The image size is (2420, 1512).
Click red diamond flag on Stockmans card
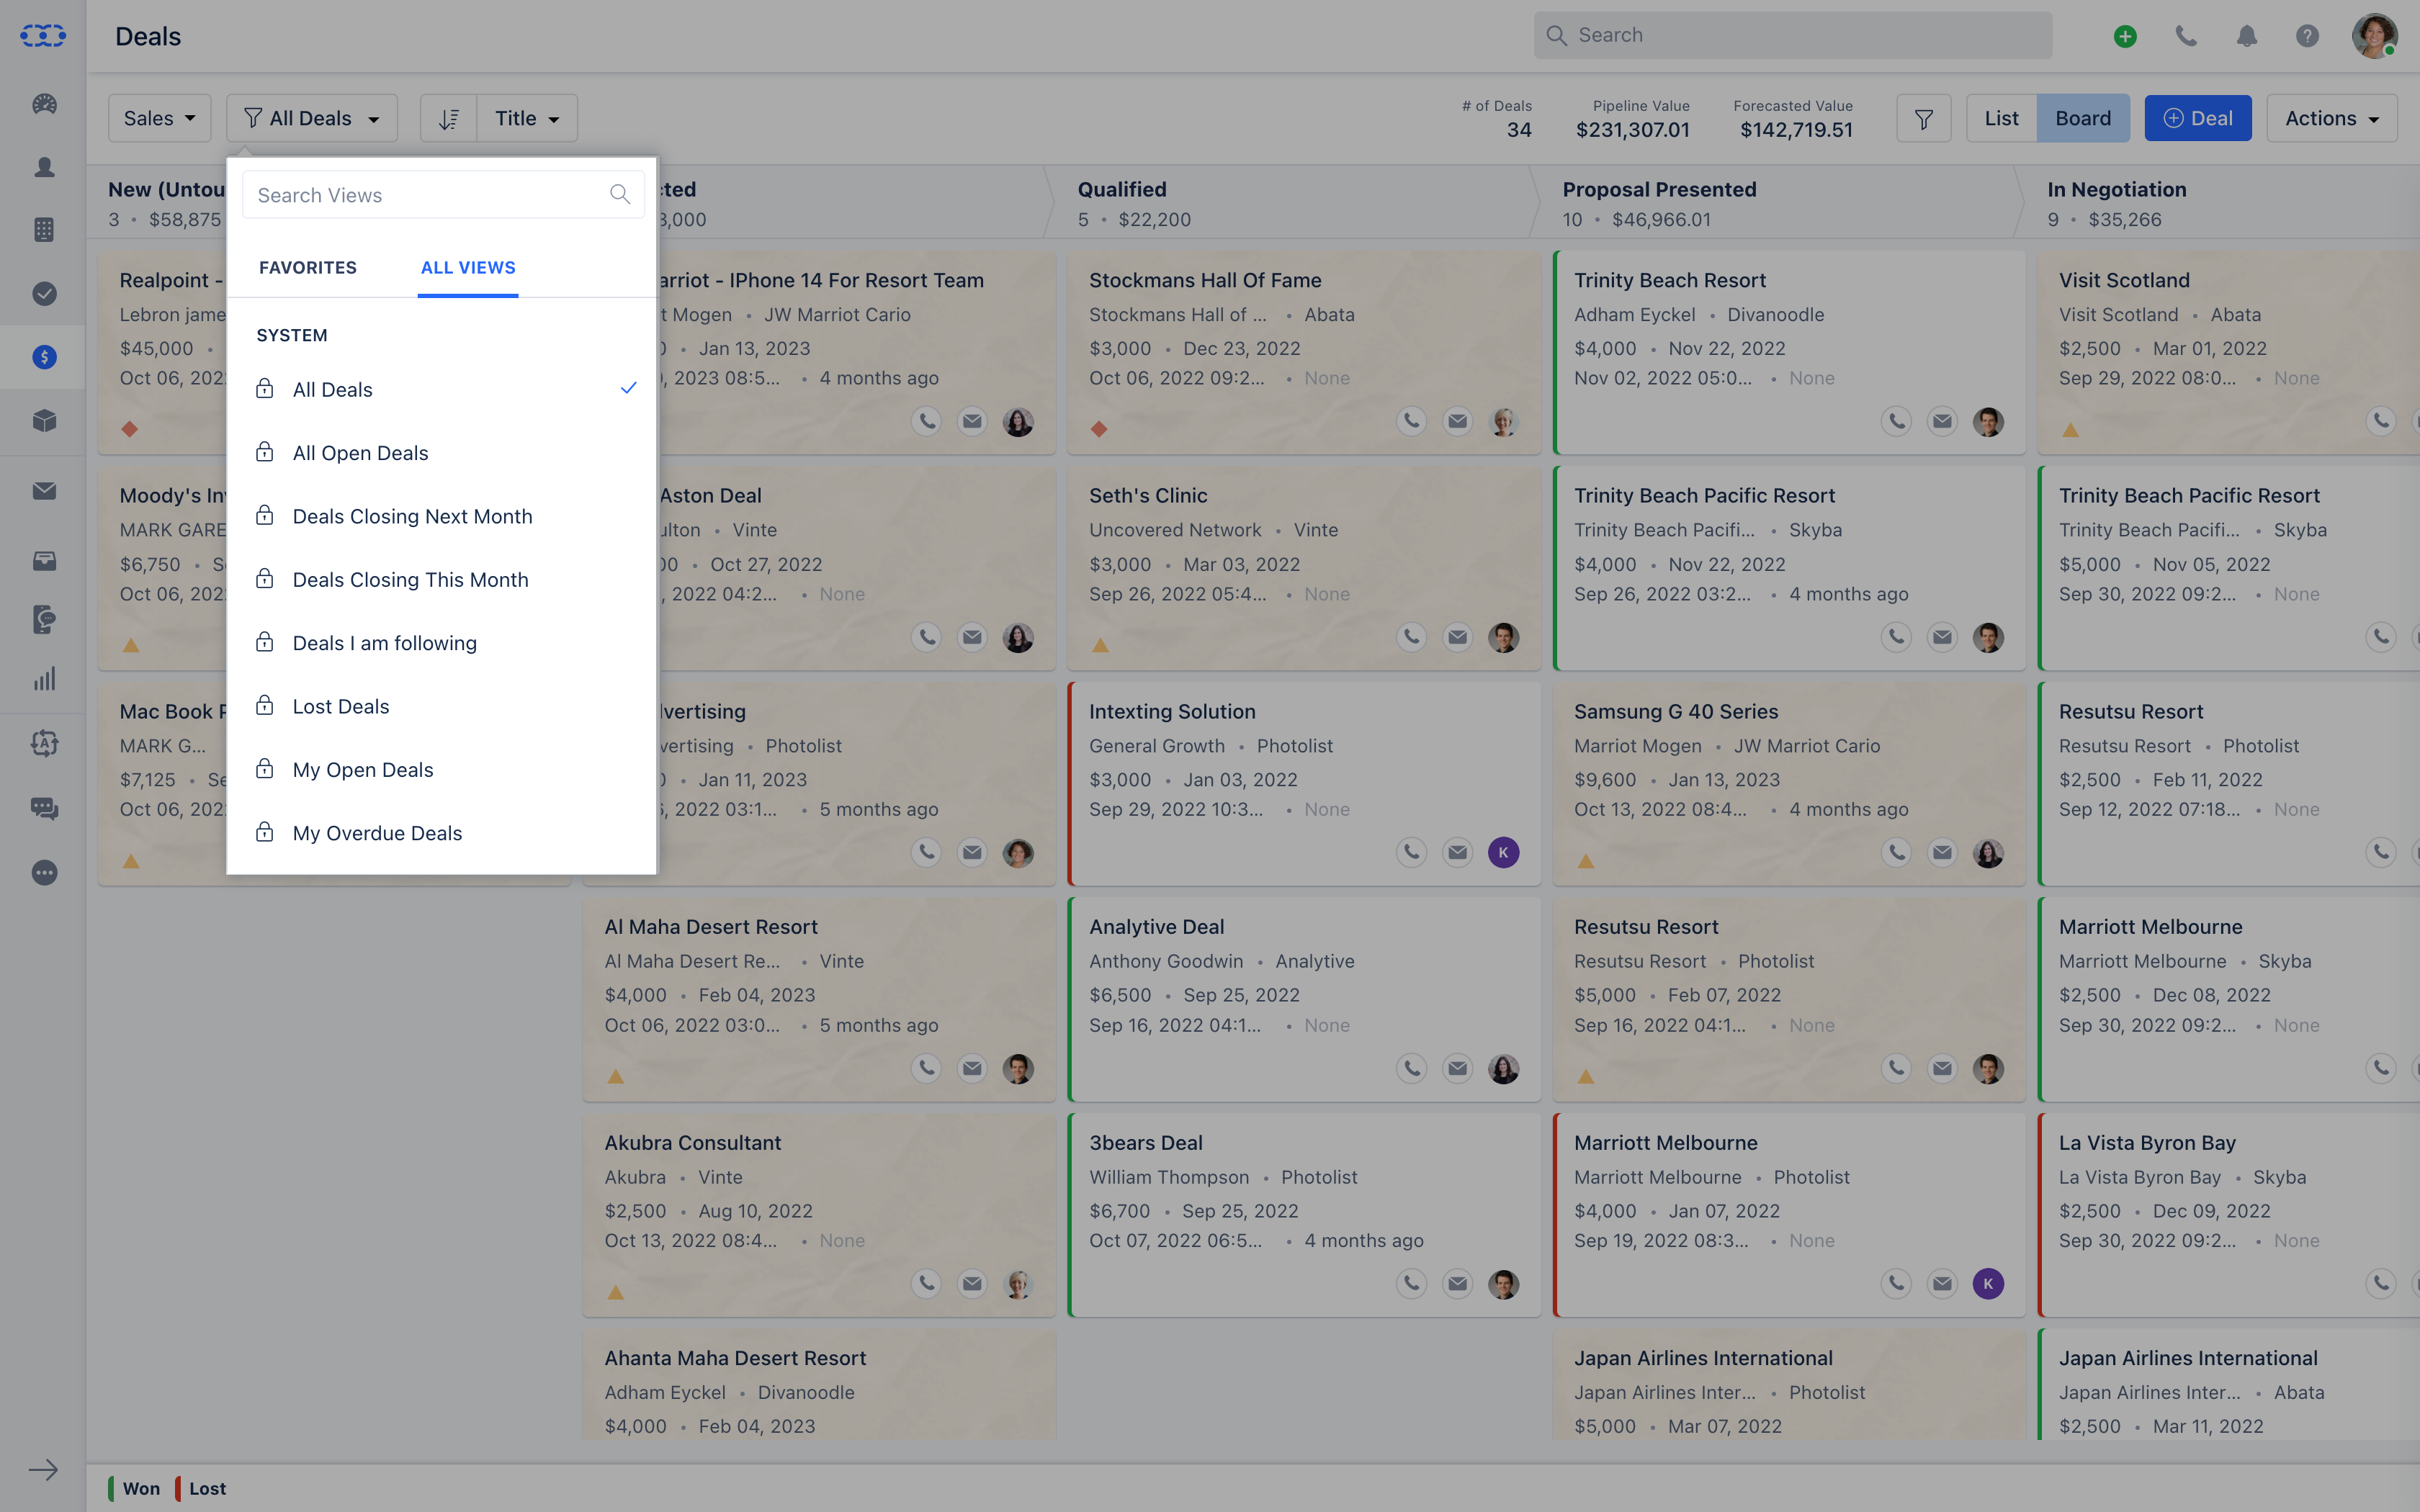pyautogui.click(x=1099, y=429)
